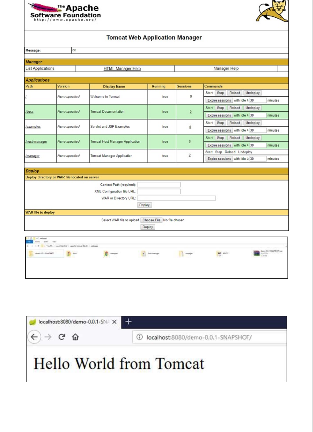Click the Tomcat cat logo
Image resolution: width=313 pixels, height=432 pixels.
coord(272,11)
